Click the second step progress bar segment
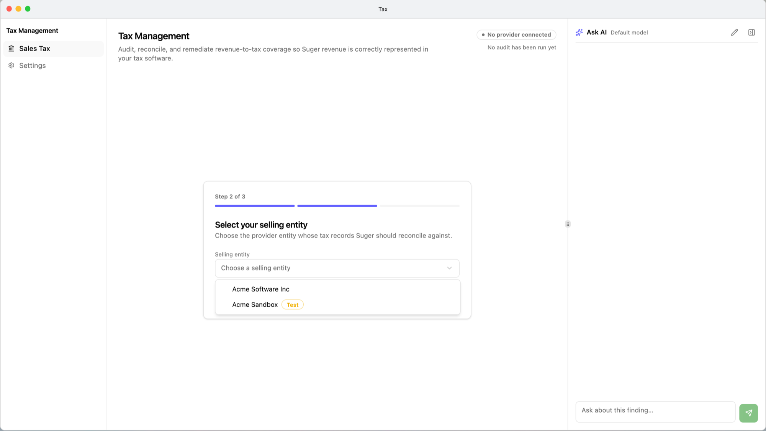The image size is (766, 431). 337,206
